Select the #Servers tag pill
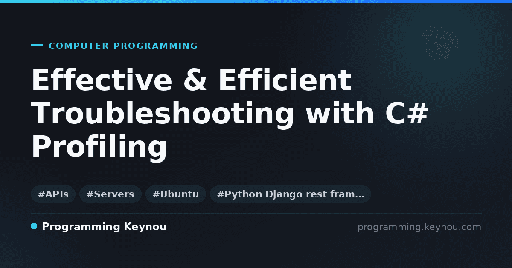This screenshot has width=512, height=268. click(110, 194)
